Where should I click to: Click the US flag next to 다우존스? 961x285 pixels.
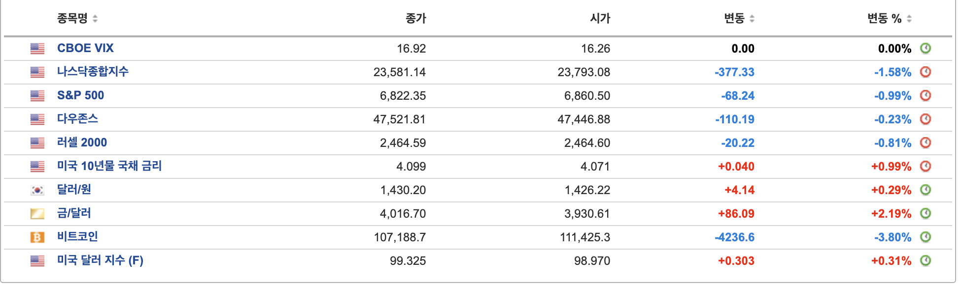(37, 118)
